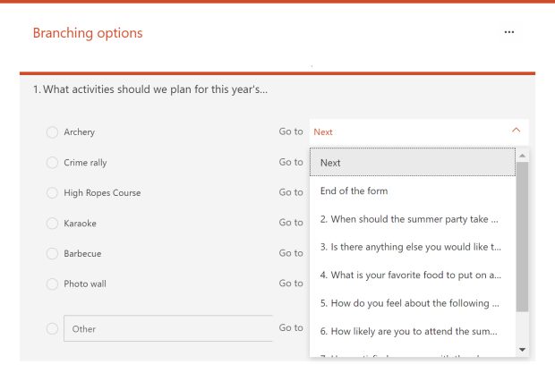Branch to question 2 about summer party
Screen dimensions: 555x373
412,219
